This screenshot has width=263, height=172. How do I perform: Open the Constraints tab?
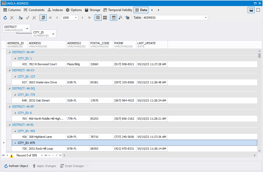(x=34, y=10)
